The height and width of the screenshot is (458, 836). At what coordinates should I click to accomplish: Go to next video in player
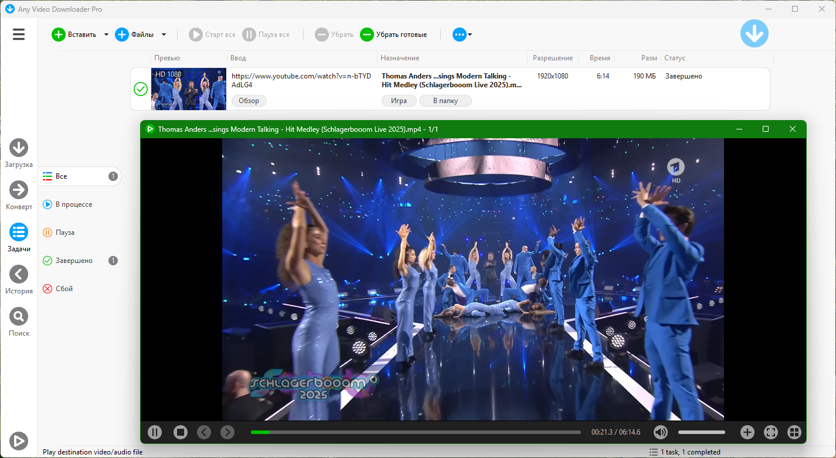pyautogui.click(x=227, y=432)
